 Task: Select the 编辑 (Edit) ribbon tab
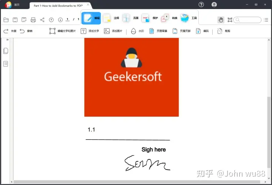(x=91, y=18)
